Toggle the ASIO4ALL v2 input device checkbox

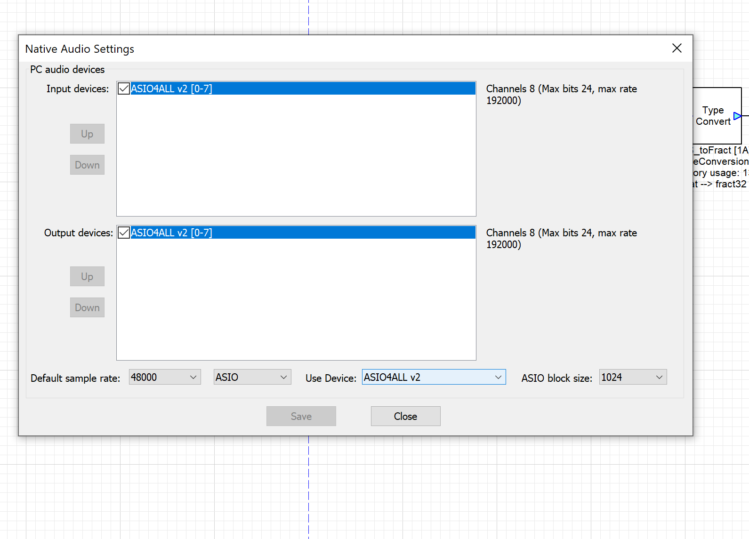coord(124,88)
